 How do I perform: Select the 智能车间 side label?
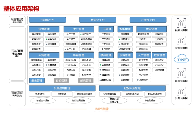(17, 94)
